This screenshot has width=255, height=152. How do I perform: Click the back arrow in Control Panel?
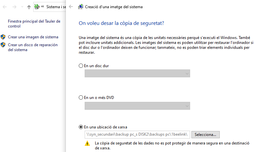6,7
